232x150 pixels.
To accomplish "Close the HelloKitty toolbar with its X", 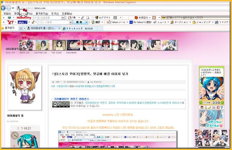I will (x=4, y=18).
